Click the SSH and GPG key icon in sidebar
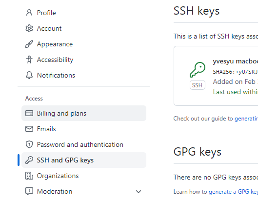Image resolution: width=258 pixels, height=201 pixels. (29, 160)
